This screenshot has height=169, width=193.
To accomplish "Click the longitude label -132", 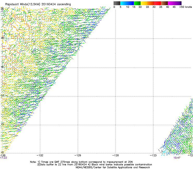I will click(x=40, y=155).
